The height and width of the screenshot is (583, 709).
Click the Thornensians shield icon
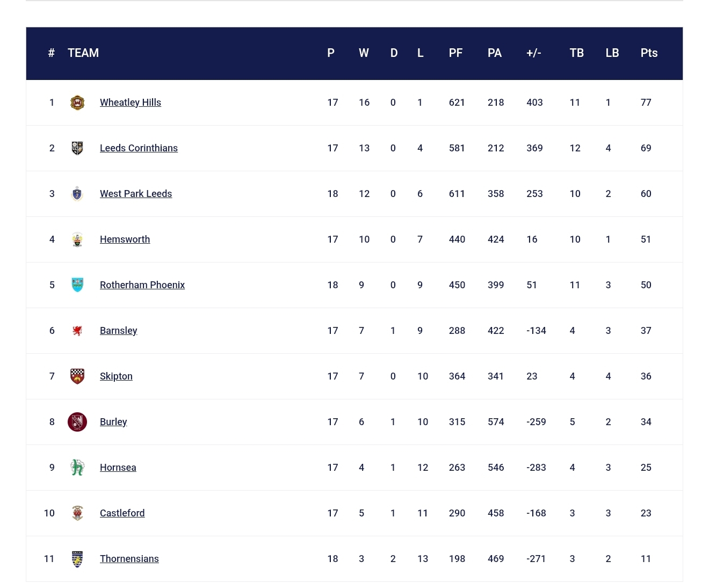(x=77, y=559)
